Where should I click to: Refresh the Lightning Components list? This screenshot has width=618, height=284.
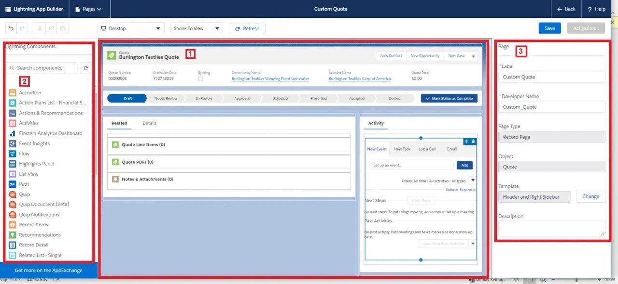[x=86, y=68]
